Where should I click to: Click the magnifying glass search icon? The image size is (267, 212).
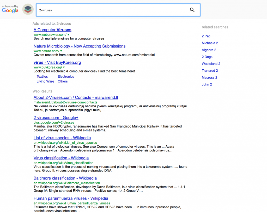click(192, 10)
